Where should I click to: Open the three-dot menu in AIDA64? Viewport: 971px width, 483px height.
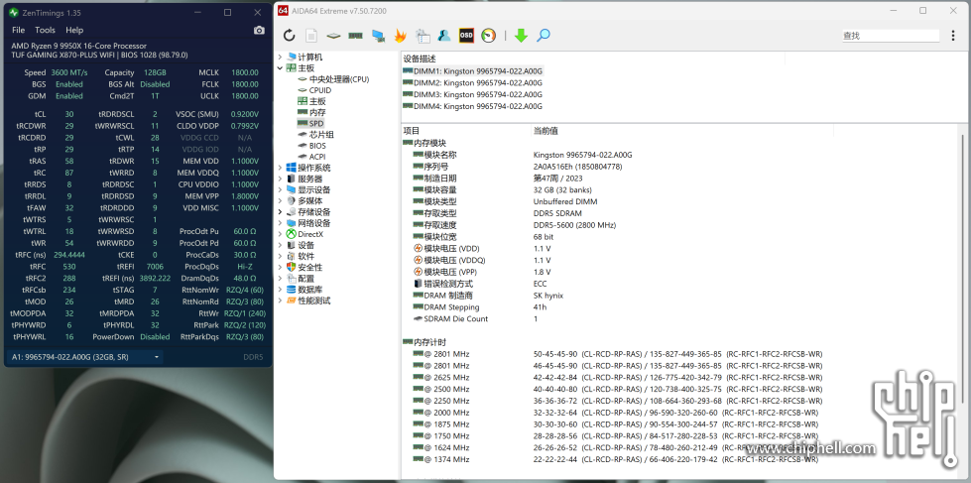click(953, 36)
